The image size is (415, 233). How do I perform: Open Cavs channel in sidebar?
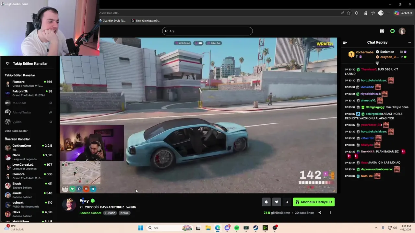coord(29,214)
